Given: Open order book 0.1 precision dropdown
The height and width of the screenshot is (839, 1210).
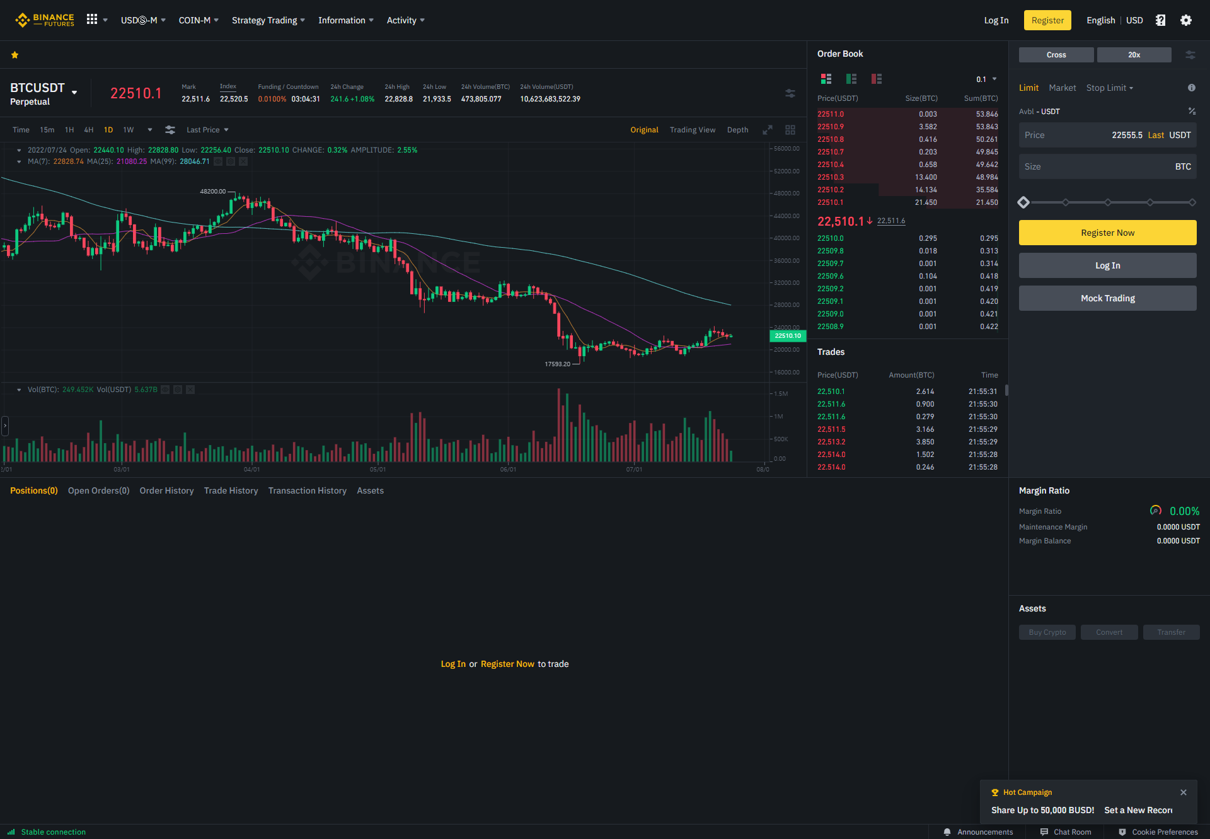Looking at the screenshot, I should 986,79.
